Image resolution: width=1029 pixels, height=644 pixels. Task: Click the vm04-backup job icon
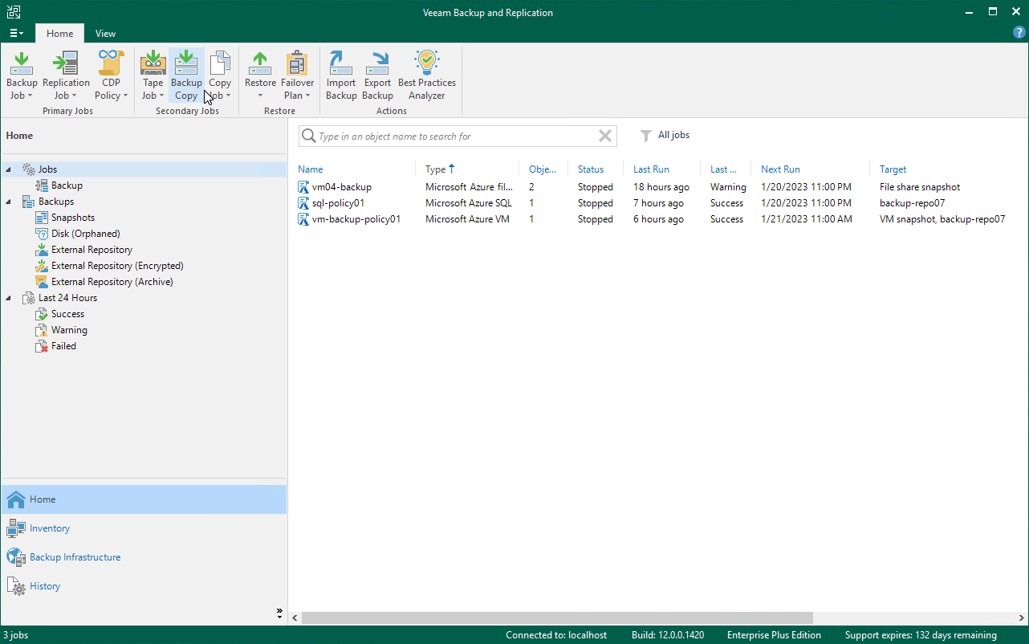(303, 187)
